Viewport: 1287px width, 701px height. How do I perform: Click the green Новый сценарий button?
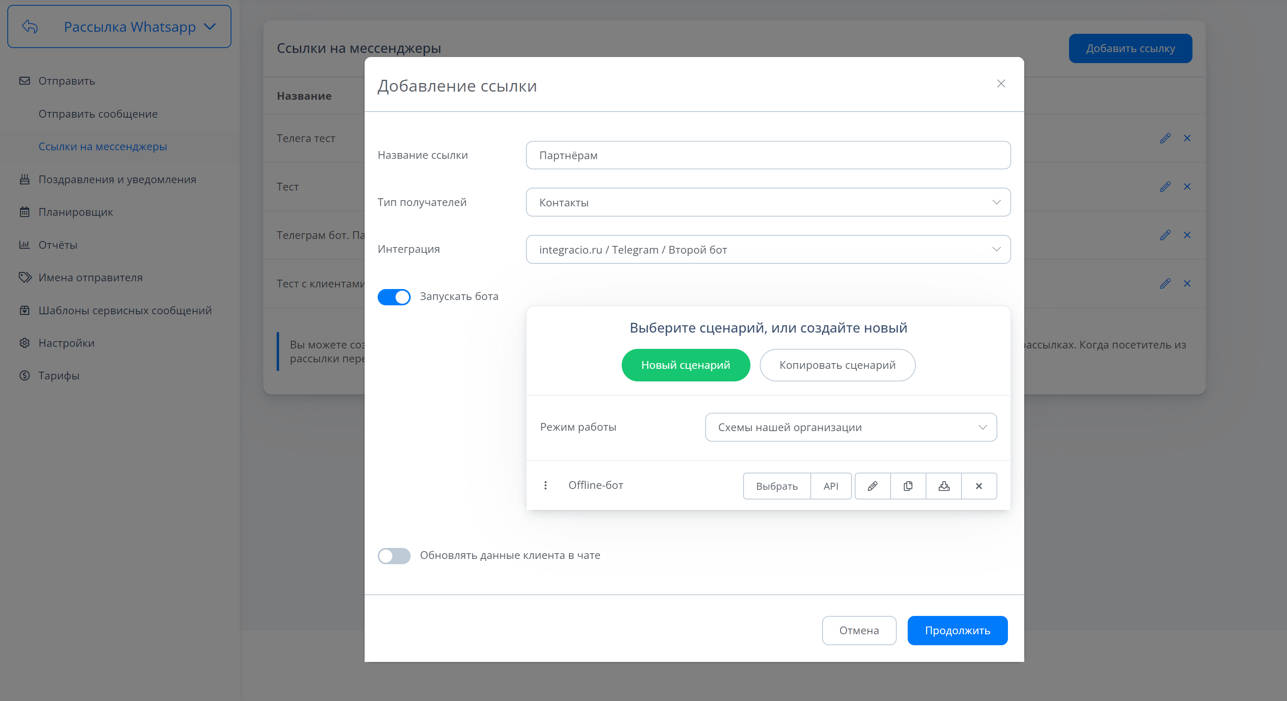pos(686,365)
